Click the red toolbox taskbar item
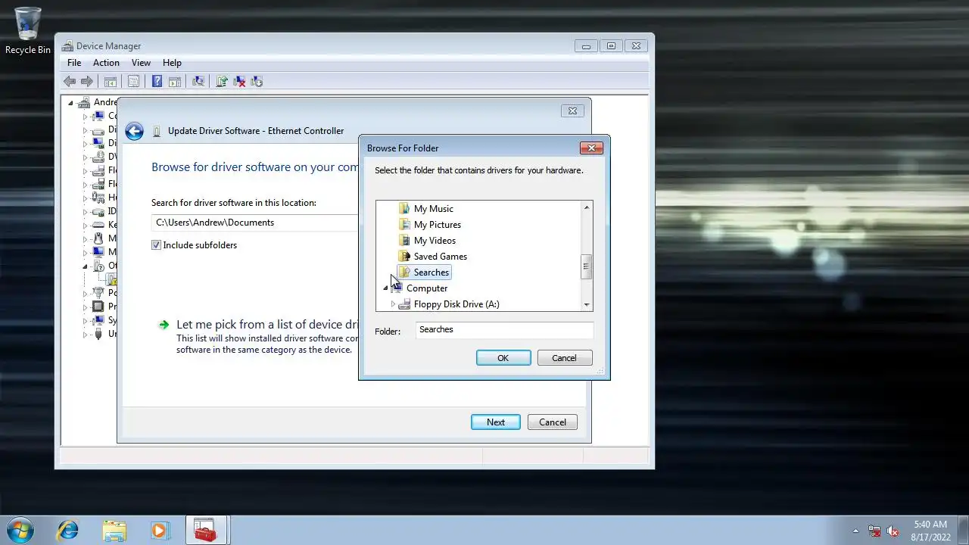The image size is (969, 545). click(x=205, y=530)
